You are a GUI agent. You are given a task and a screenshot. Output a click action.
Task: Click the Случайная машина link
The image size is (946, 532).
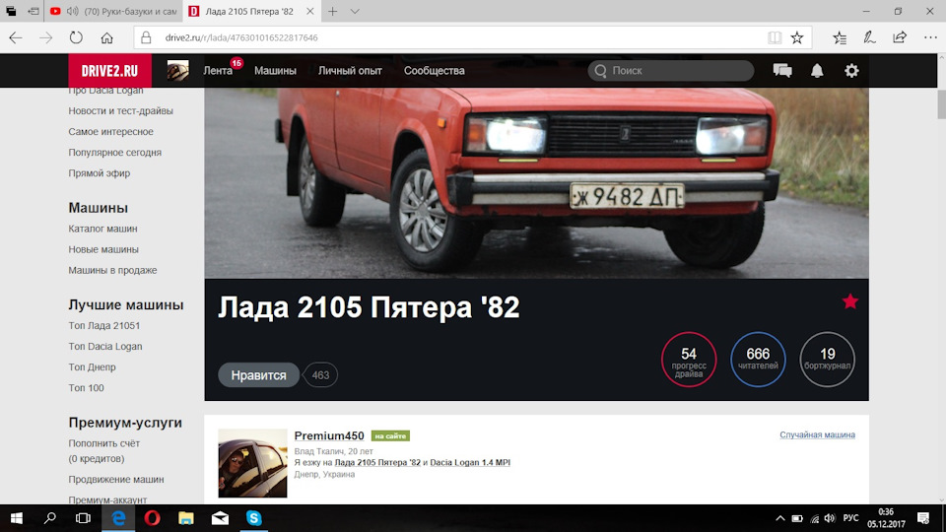[x=817, y=434]
